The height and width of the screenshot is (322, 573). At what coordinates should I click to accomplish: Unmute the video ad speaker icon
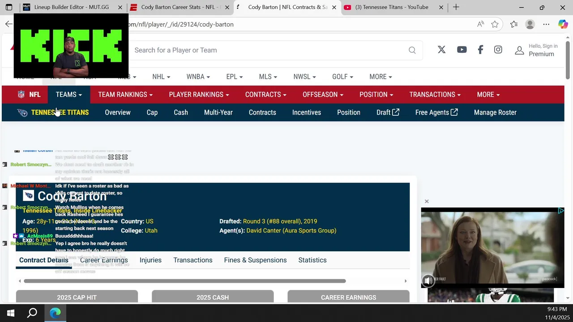coord(428,280)
